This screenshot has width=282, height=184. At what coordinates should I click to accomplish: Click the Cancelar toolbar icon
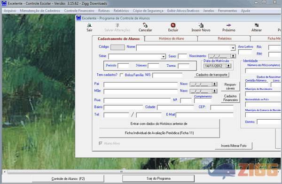tap(145, 25)
